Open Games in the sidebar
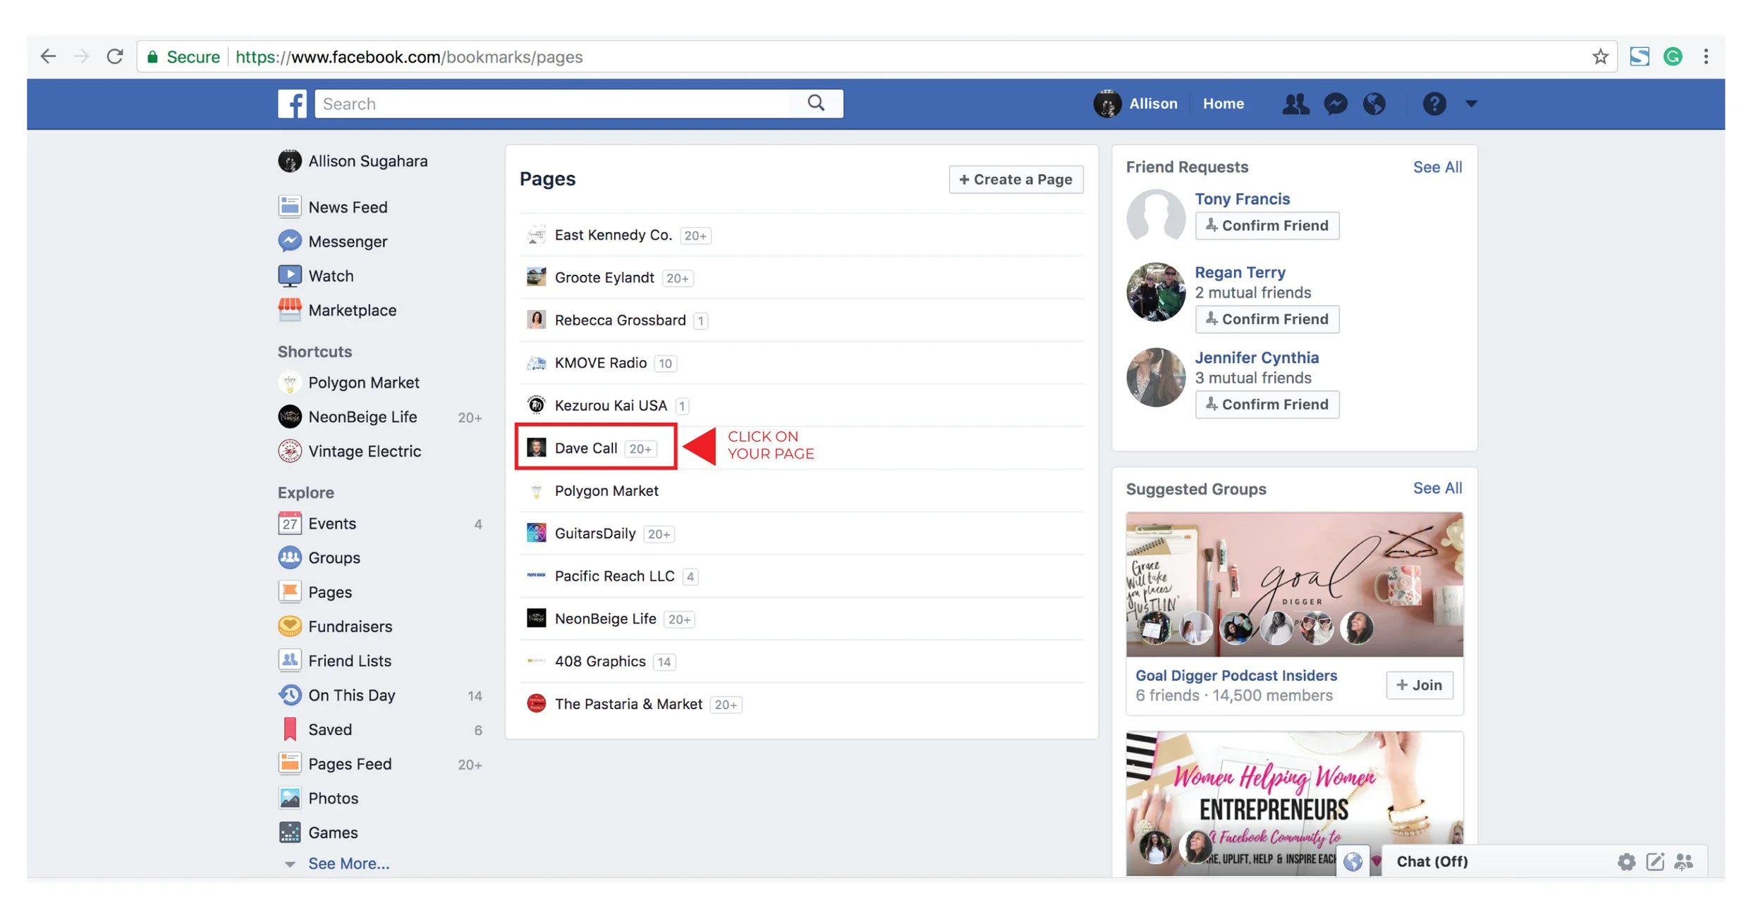Image resolution: width=1763 pixels, height=921 pixels. pos(318,832)
